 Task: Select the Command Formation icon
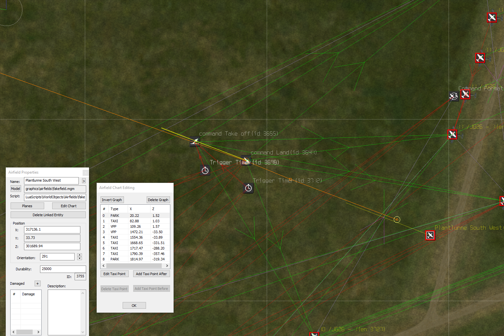[x=453, y=96]
